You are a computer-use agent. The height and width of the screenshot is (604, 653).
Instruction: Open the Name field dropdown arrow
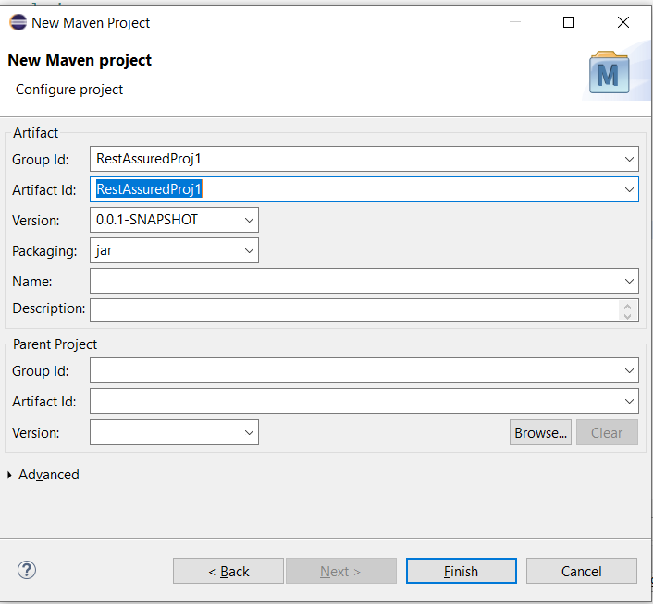pyautogui.click(x=629, y=281)
